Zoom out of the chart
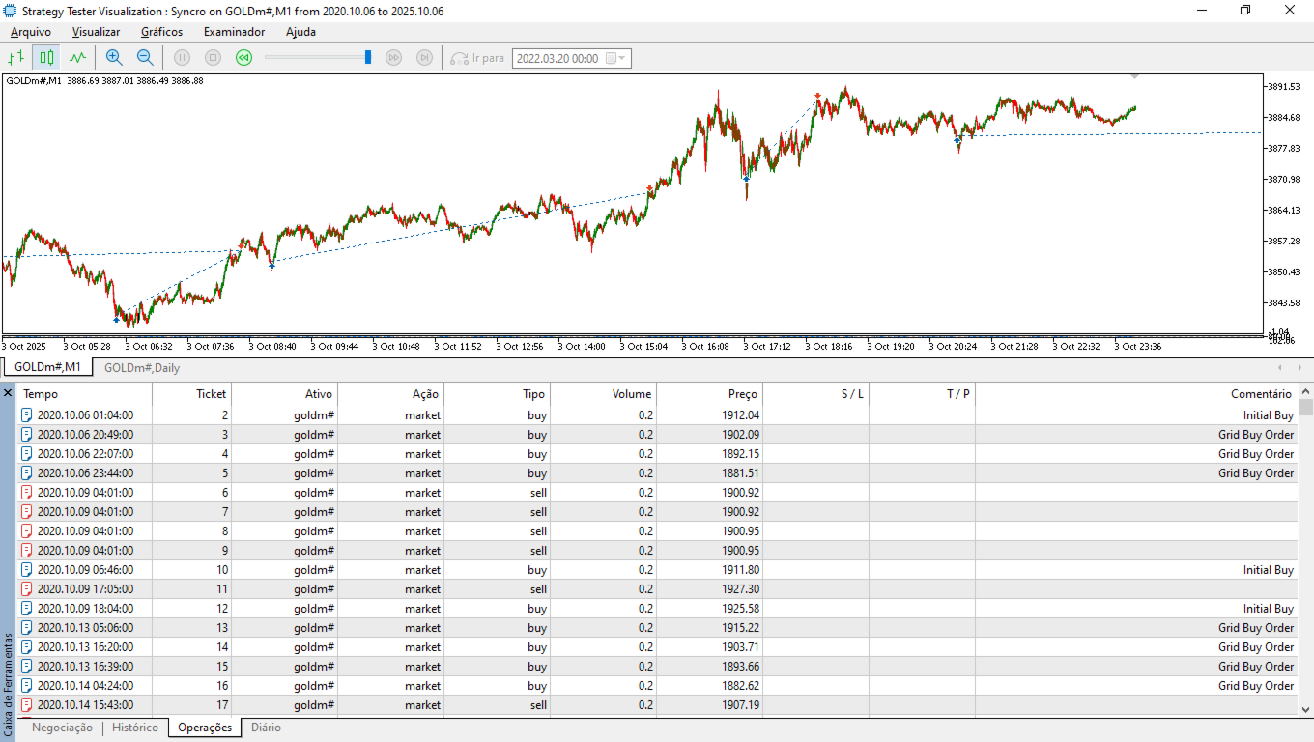Viewport: 1314px width, 742px height. pyautogui.click(x=145, y=58)
